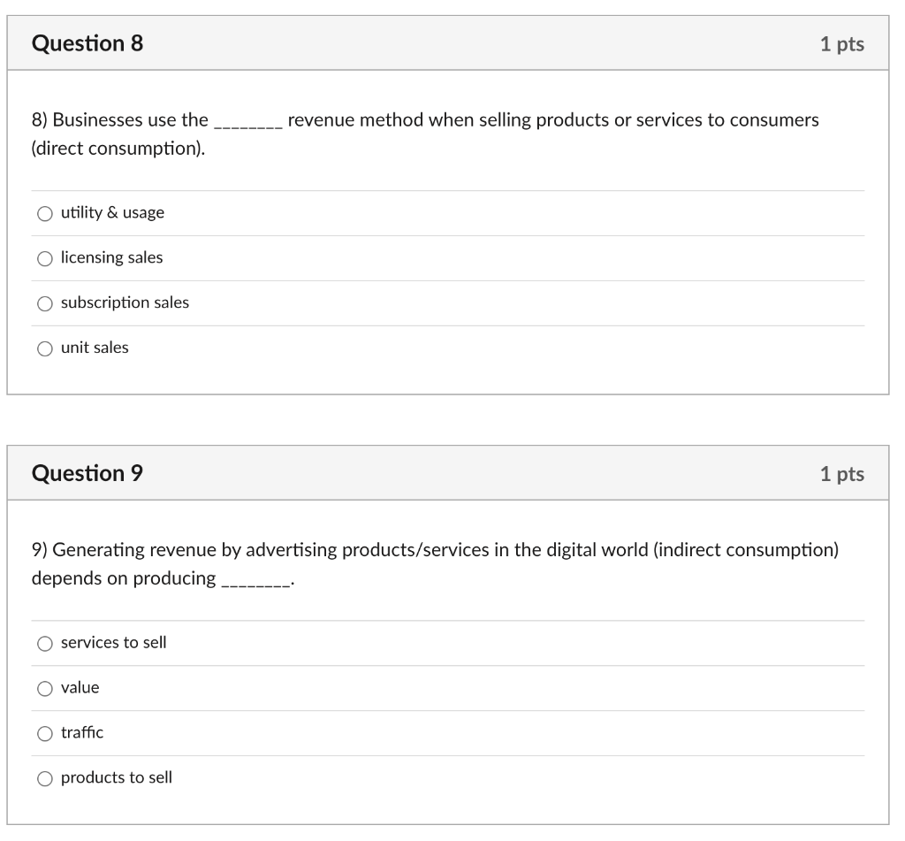Select the "unit sales" radio button
The image size is (905, 841).
(x=44, y=348)
